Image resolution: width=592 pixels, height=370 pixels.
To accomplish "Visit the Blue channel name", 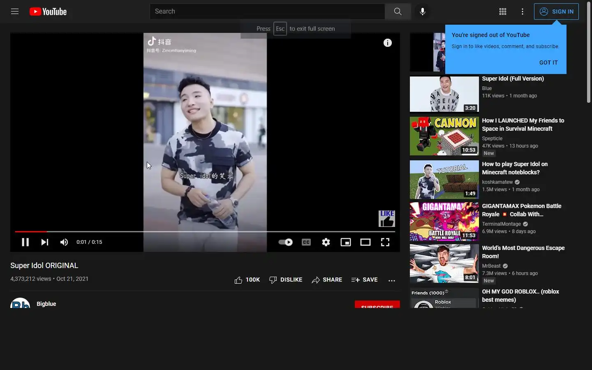I will [x=487, y=88].
